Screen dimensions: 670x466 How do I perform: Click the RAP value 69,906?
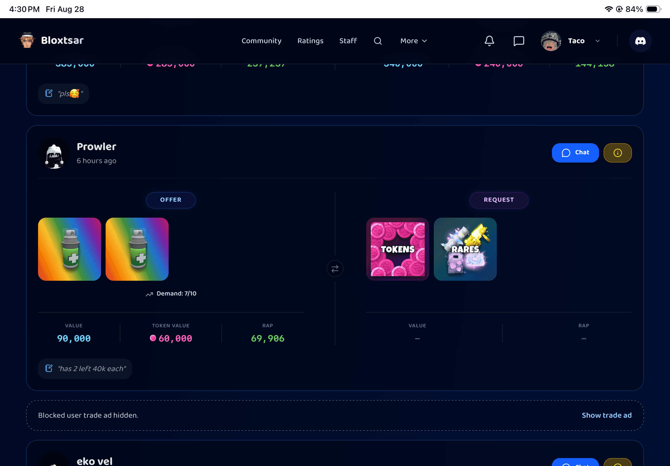click(268, 338)
